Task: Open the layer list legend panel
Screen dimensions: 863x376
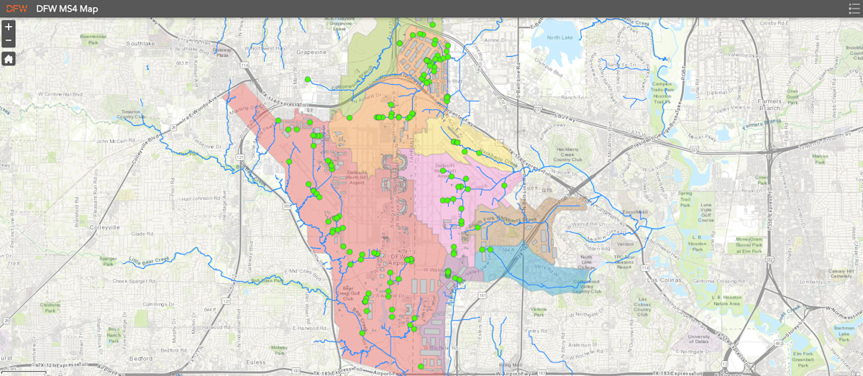Action: (854, 9)
